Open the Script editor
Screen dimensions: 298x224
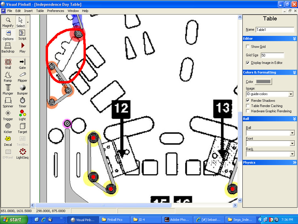tap(22, 35)
